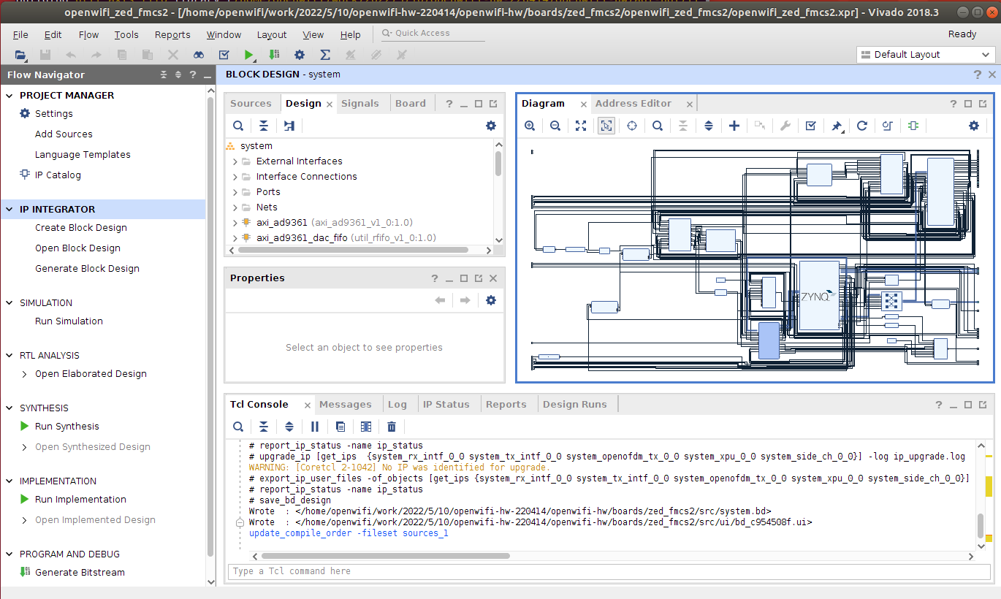This screenshot has width=1001, height=599.
Task: Collapse the IP INTEGRATOR section
Action: point(9,209)
